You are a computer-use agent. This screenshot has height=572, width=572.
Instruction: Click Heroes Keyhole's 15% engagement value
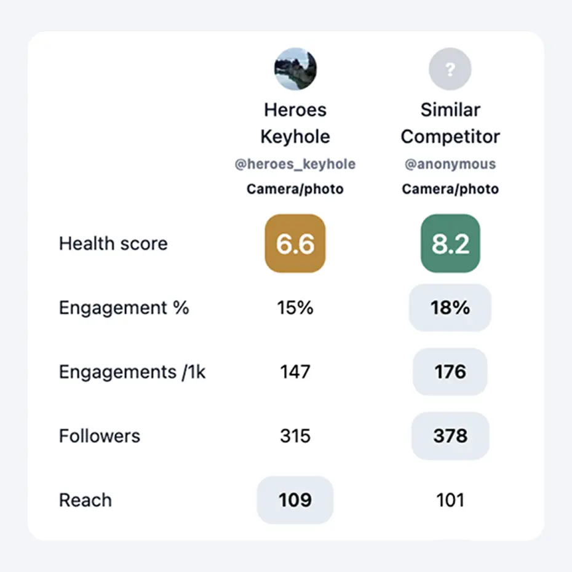(x=295, y=308)
